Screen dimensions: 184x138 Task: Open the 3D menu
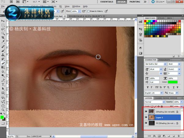[x=60, y=6]
